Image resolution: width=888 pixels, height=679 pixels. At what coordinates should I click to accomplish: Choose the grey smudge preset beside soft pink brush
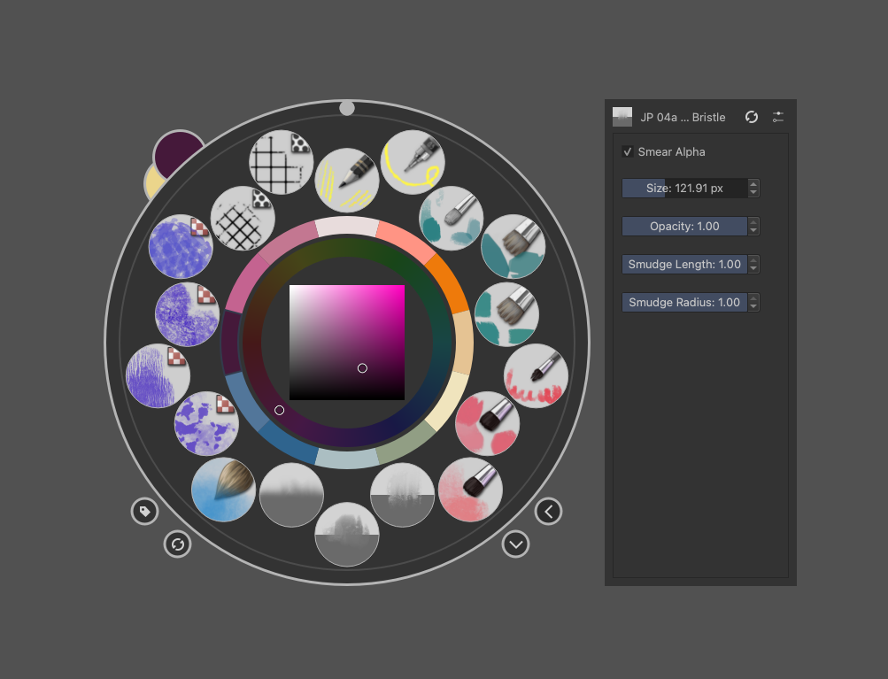click(402, 495)
